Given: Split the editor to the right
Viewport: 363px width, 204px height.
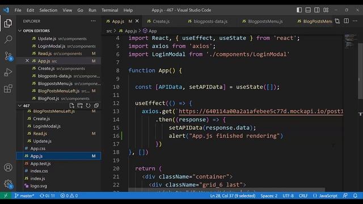Looking at the screenshot, I should tap(346, 21).
